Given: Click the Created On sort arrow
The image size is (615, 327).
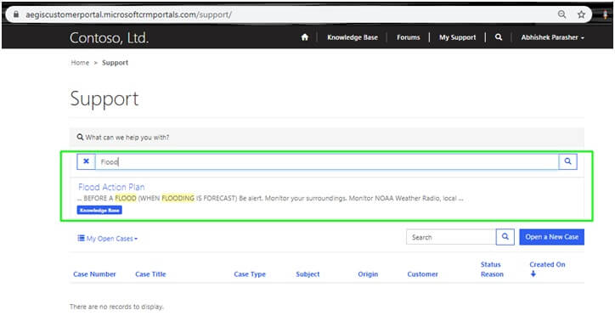Looking at the screenshot, I should pos(533,274).
